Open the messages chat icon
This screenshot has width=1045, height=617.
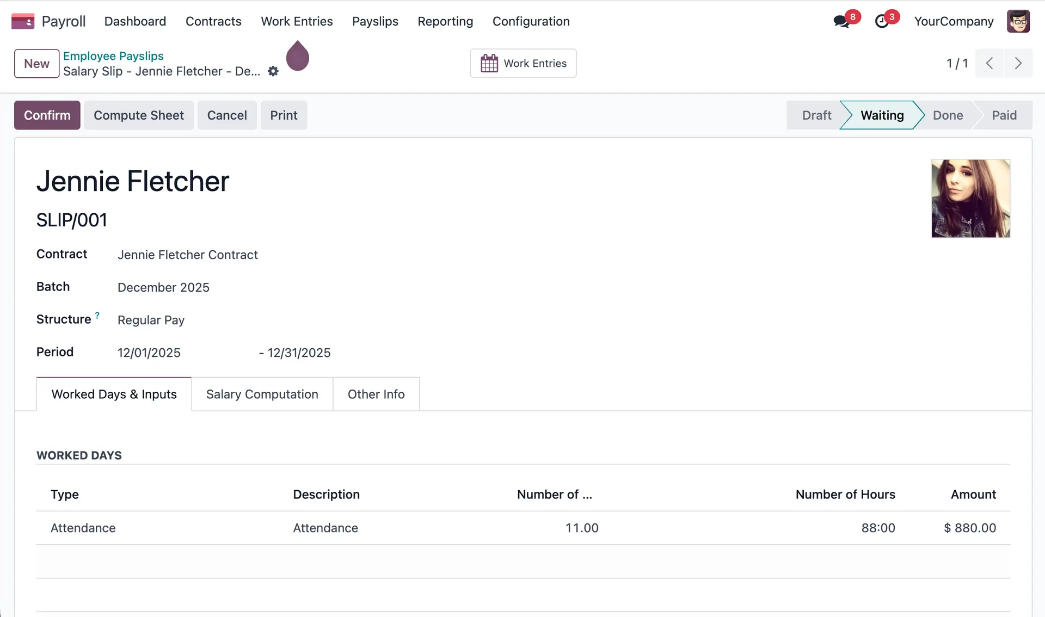click(x=841, y=21)
